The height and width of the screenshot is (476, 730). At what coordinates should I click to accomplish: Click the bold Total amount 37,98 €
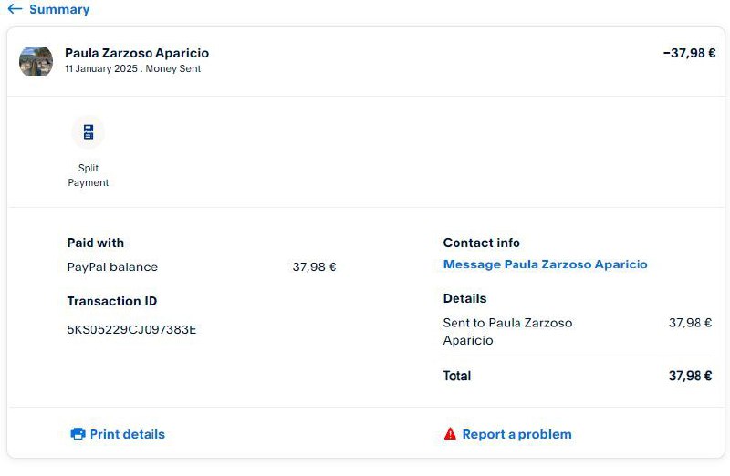tap(690, 376)
